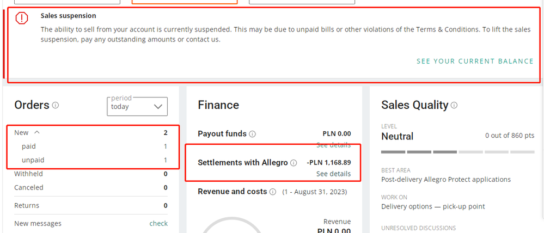
Task: Click info icon next to Settlements with Allegro
Action: pos(294,163)
